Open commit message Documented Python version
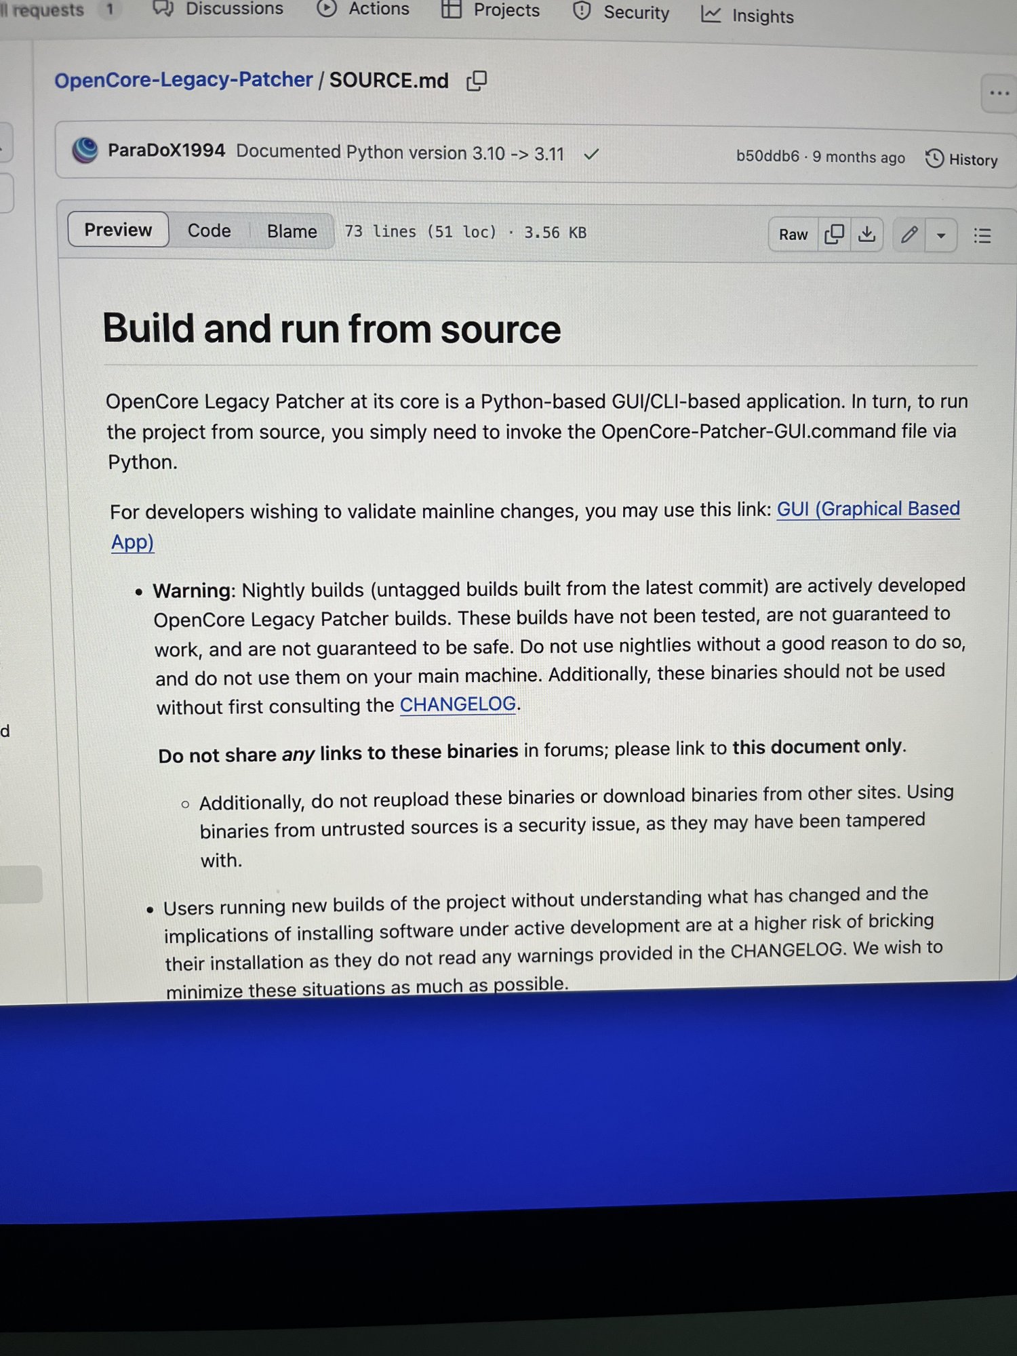Image resolution: width=1017 pixels, height=1356 pixels. (x=400, y=153)
